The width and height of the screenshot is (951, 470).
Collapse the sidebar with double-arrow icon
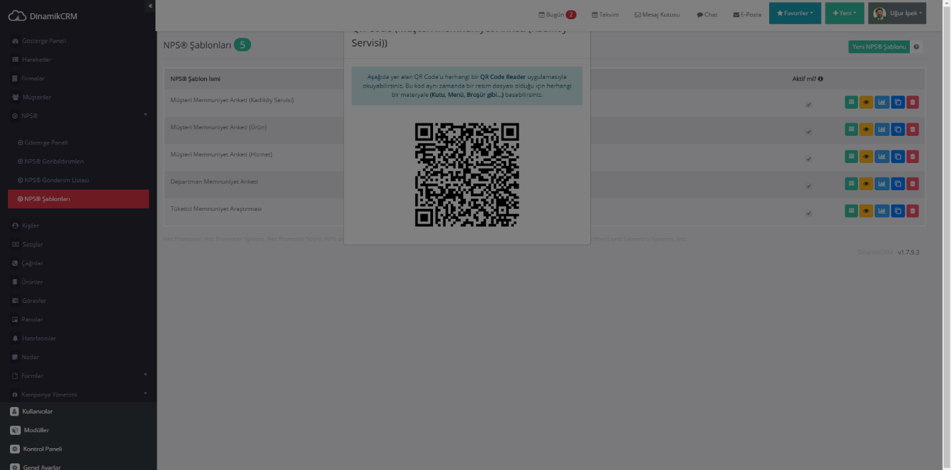pyautogui.click(x=150, y=5)
